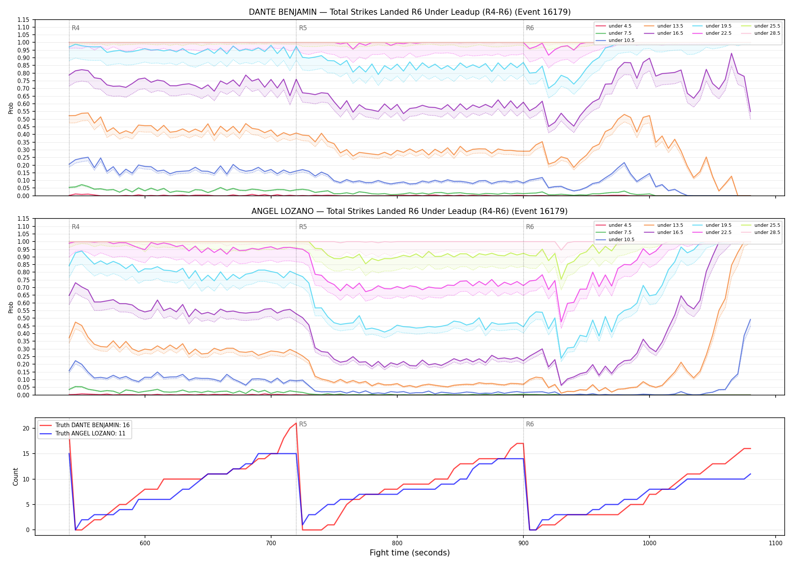The height and width of the screenshot is (566, 793).
Task: Click the 1100 tick on the x-axis
Action: 776,543
